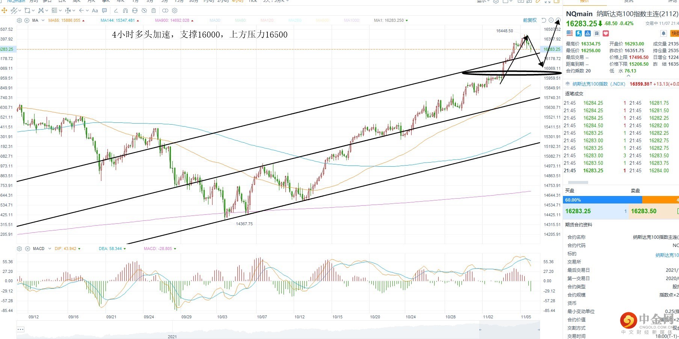
Task: Click the blue 60.00% buy ratio bar
Action: coord(602,200)
